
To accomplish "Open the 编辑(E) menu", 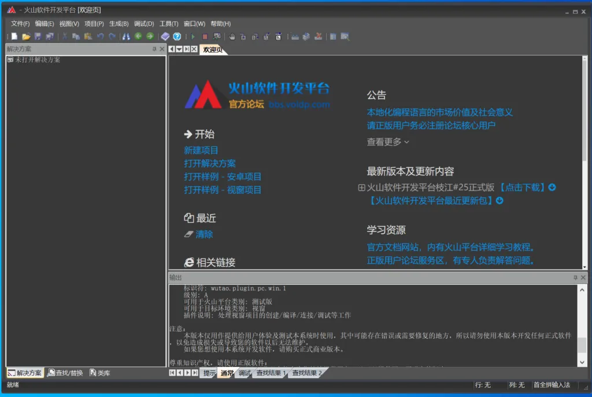I will [x=44, y=24].
